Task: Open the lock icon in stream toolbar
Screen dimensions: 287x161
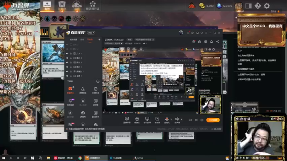Action: 199,42
